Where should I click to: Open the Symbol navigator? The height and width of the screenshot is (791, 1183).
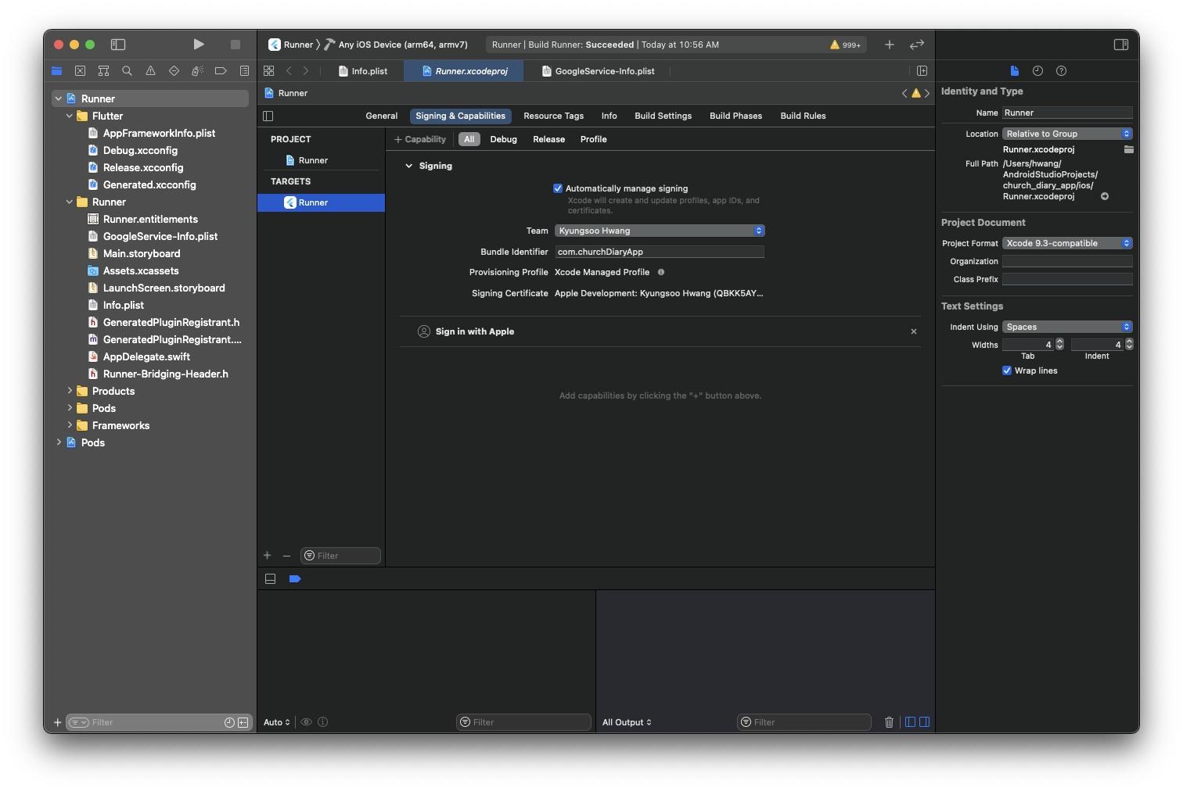coord(103,71)
